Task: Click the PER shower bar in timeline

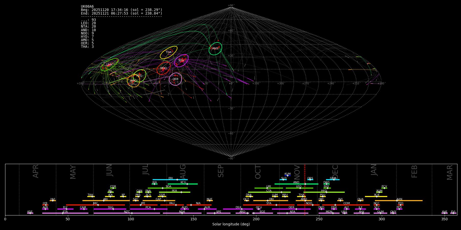Action: pyautogui.click(x=175, y=192)
